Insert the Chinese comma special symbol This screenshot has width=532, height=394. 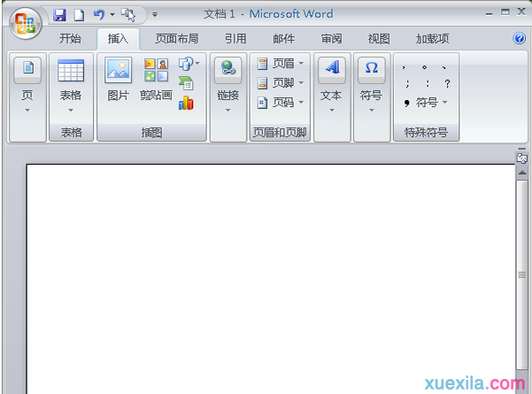[x=404, y=67]
